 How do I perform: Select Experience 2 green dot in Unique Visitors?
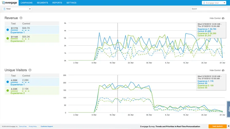tap(8, 91)
